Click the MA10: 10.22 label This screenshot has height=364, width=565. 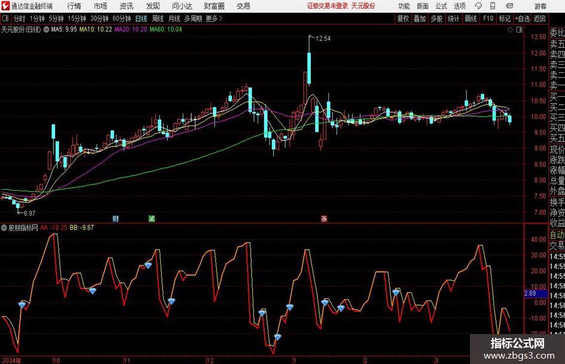[x=96, y=29]
